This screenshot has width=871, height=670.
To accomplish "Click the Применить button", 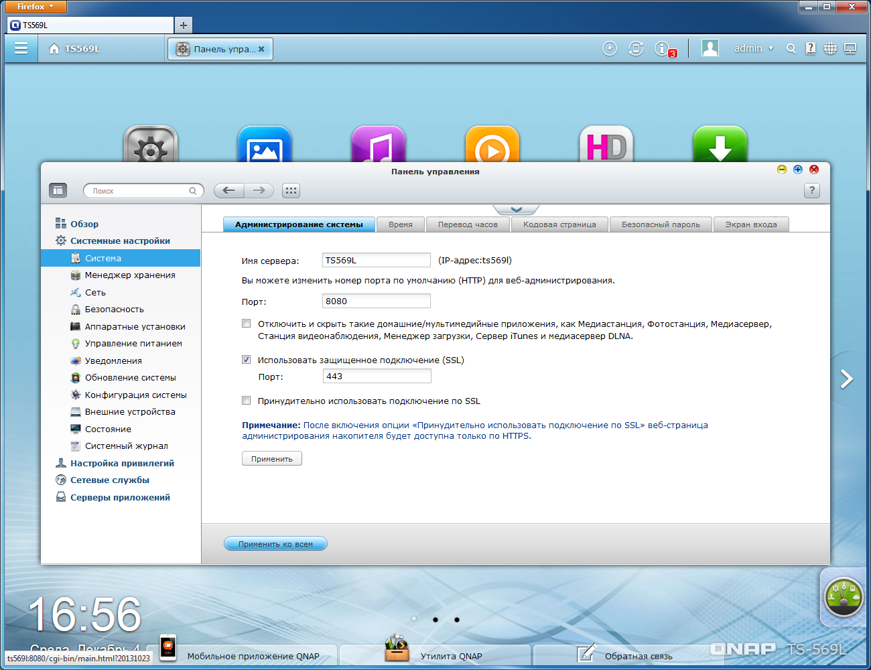I will pos(272,458).
